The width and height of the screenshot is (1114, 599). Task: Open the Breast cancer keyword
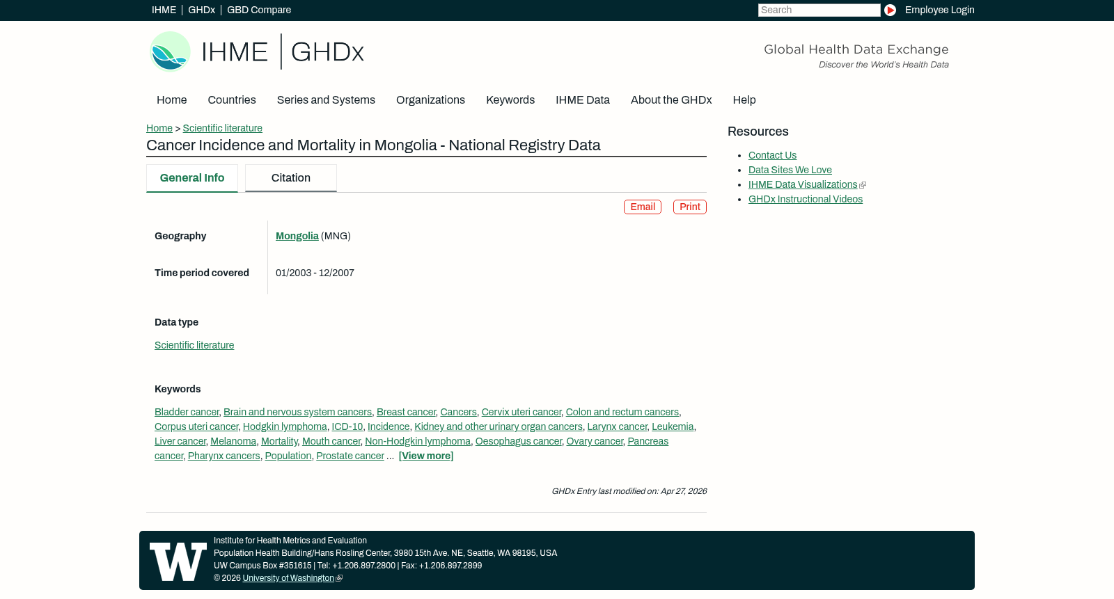tap(406, 412)
